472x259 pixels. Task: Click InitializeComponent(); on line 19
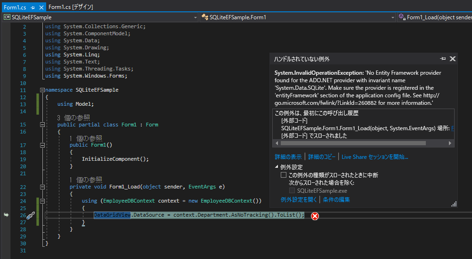(115, 159)
